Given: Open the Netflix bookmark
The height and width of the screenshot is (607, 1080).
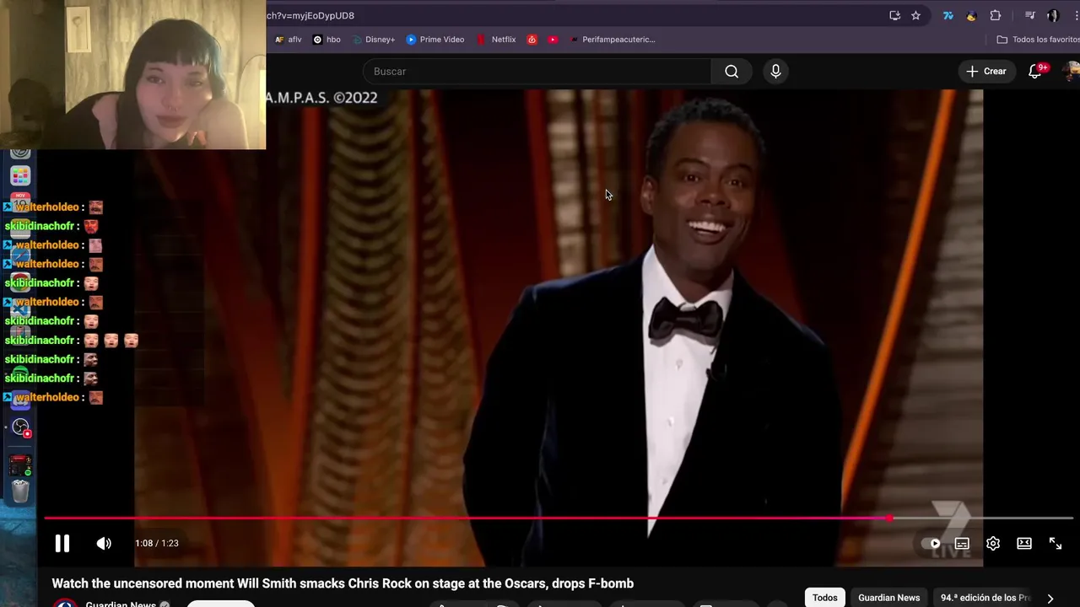Looking at the screenshot, I should [496, 40].
